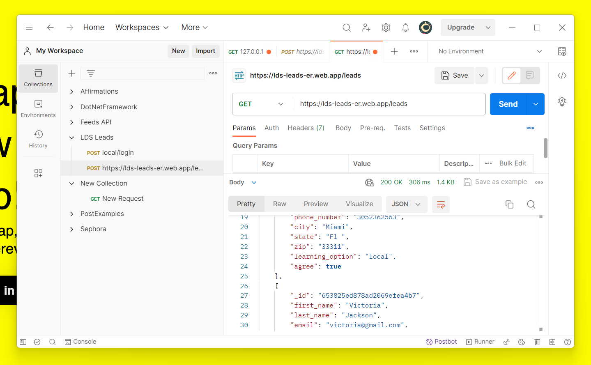The width and height of the screenshot is (591, 365).
Task: Open tab options three-dot menu
Action: (414, 51)
